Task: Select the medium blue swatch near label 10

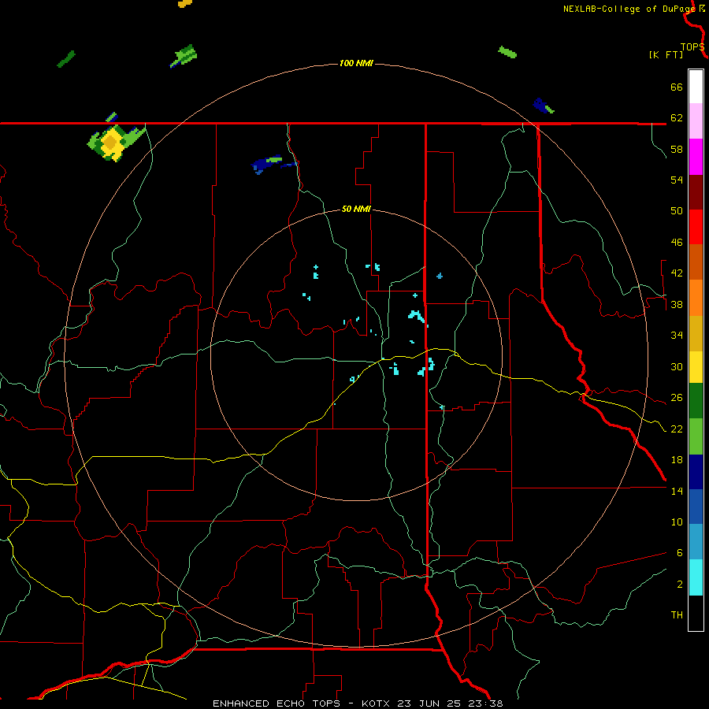Action: coord(696,507)
